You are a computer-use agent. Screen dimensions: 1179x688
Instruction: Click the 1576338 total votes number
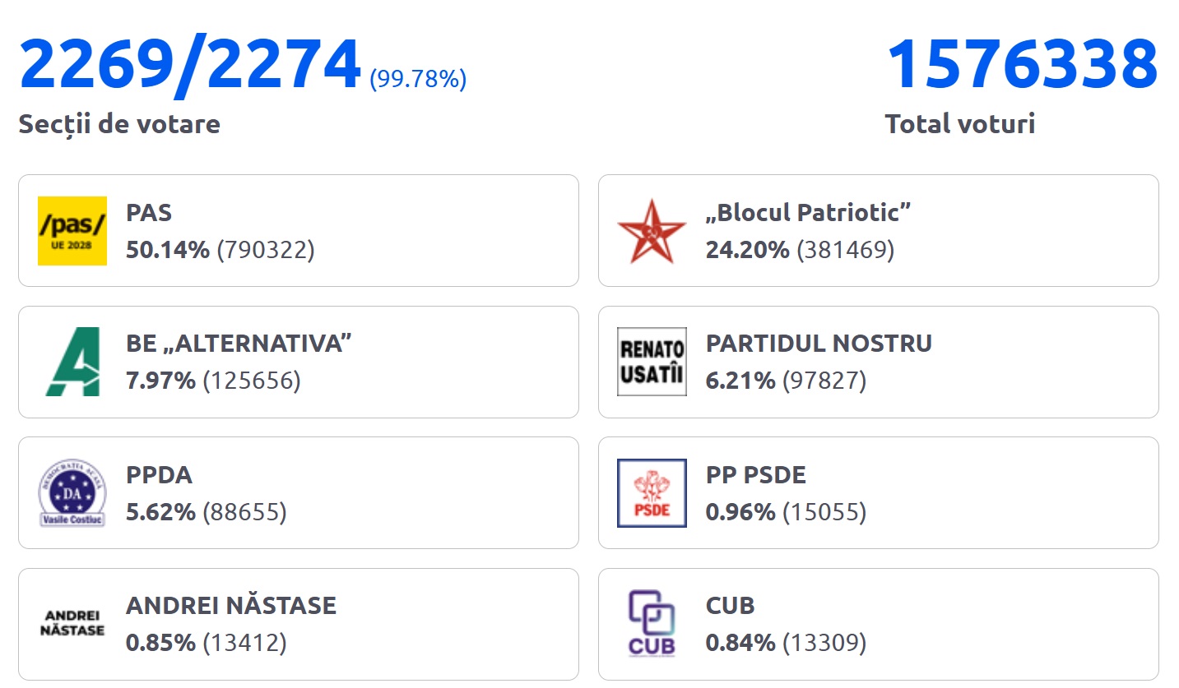tap(1022, 64)
